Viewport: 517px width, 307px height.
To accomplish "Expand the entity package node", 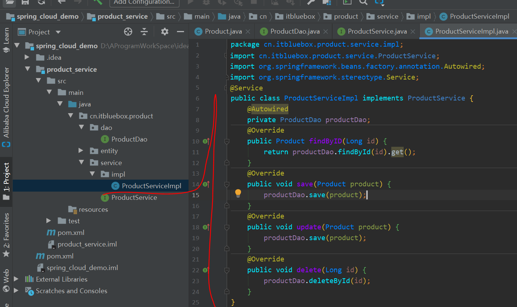I will pos(81,151).
